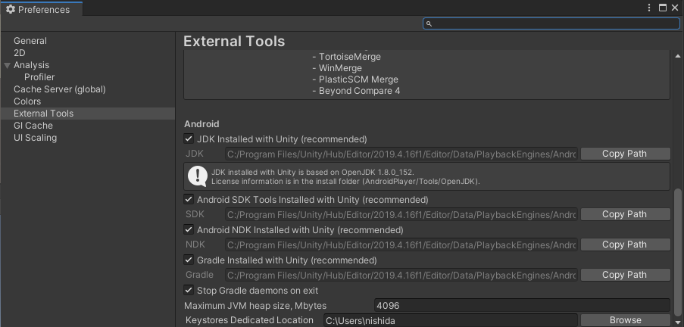This screenshot has width=684, height=327.
Task: Disable Stop Gradle daemons on exit
Action: (189, 291)
